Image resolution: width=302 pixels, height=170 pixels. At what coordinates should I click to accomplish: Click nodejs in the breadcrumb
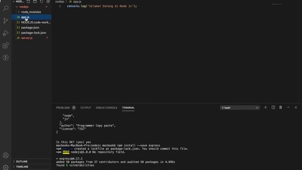59,1
